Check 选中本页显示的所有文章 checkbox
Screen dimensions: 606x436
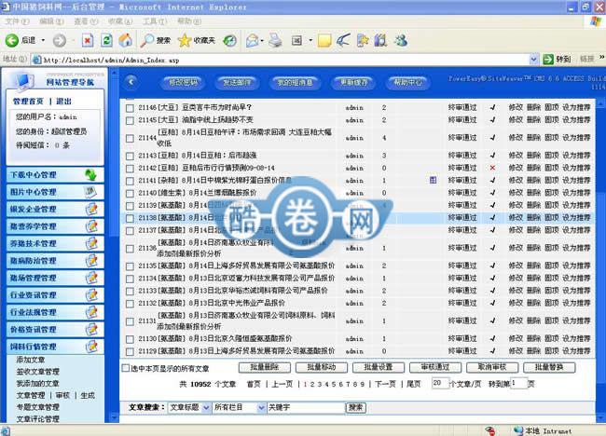click(125, 368)
